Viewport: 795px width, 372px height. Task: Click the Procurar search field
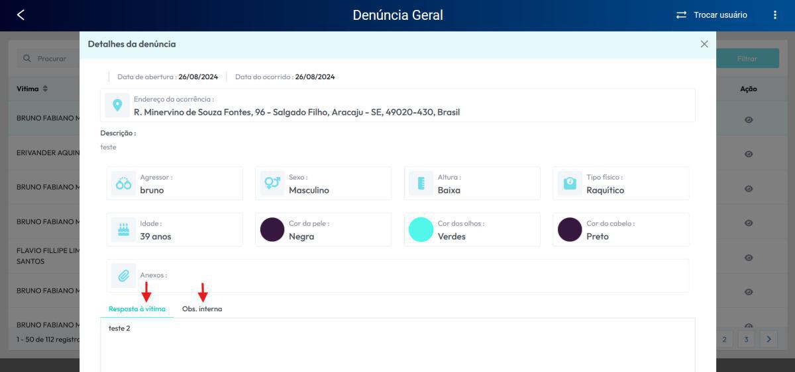pos(51,59)
